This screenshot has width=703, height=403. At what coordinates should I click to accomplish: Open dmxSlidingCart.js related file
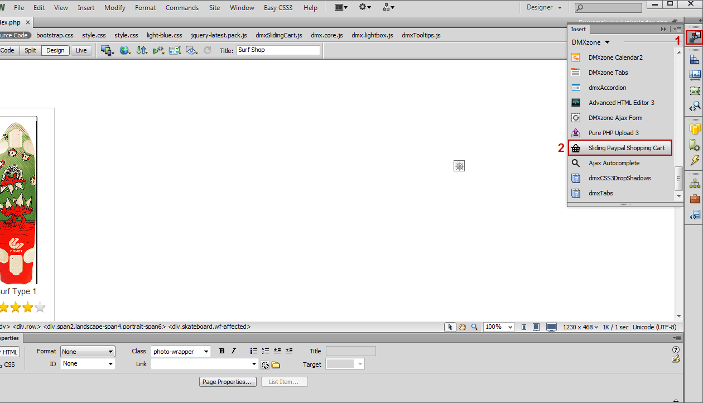tap(279, 35)
